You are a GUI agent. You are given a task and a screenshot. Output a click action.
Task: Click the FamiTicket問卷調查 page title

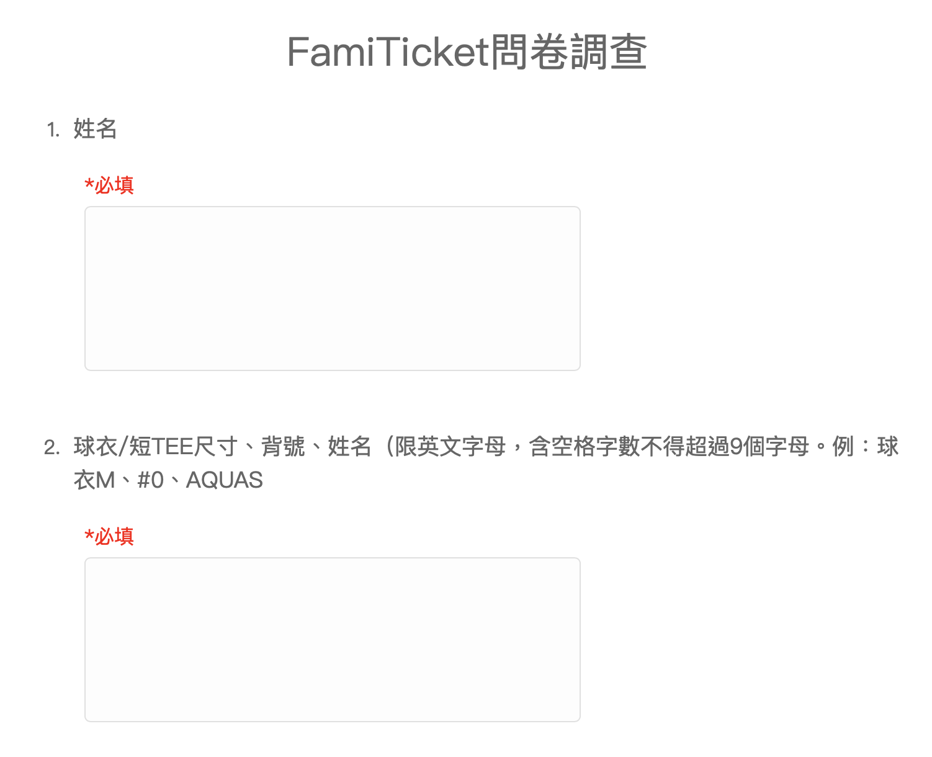tap(467, 52)
